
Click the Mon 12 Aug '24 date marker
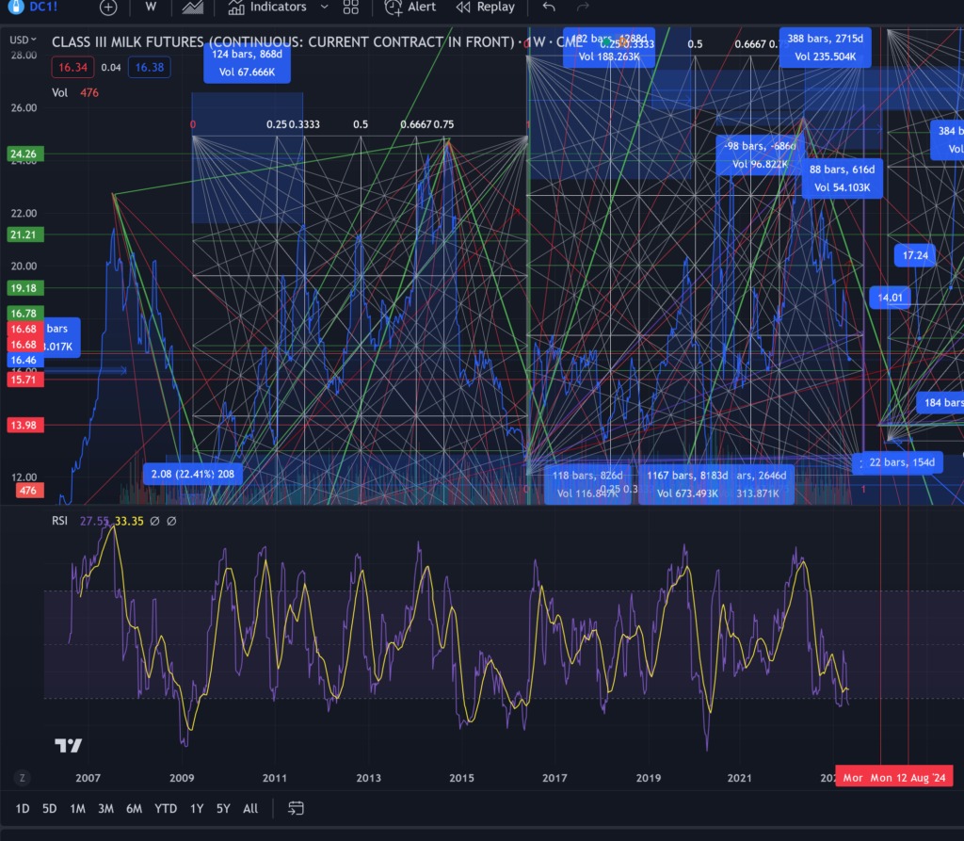click(x=910, y=778)
